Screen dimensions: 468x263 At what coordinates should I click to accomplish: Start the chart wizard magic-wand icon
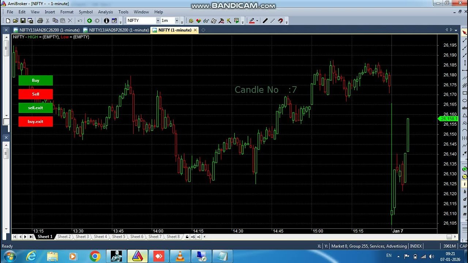[228, 20]
